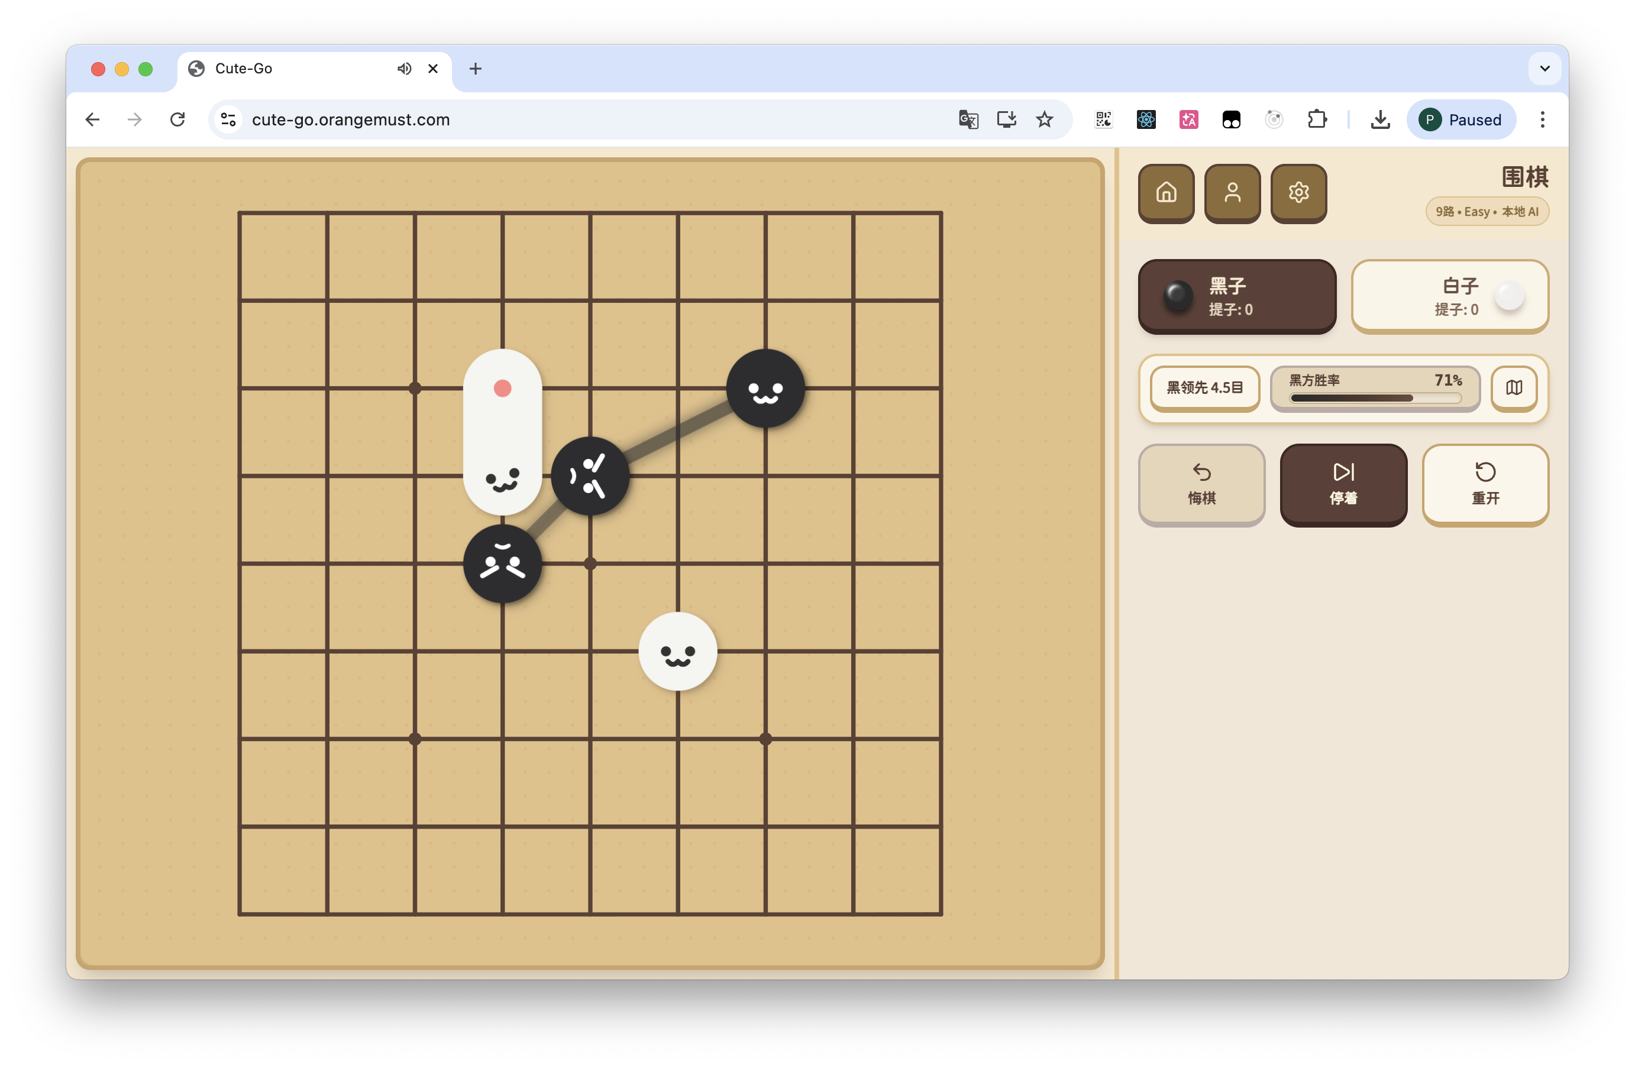
Task: Click the 悔棋 undo move button
Action: [1201, 484]
